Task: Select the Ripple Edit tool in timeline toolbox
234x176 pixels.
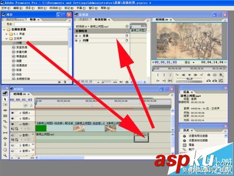Action: pyautogui.click(x=5, y=110)
